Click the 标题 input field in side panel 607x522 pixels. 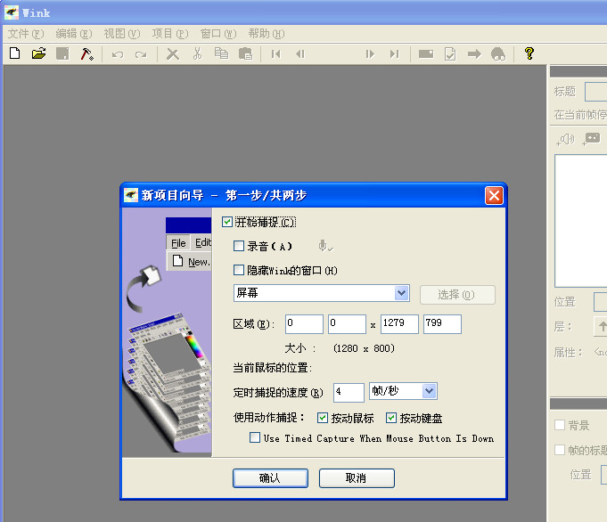pyautogui.click(x=595, y=92)
